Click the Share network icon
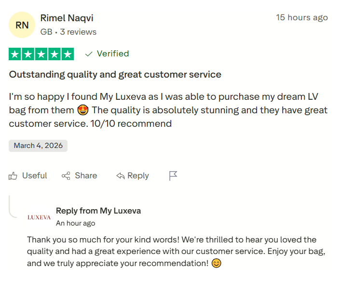 click(x=66, y=176)
